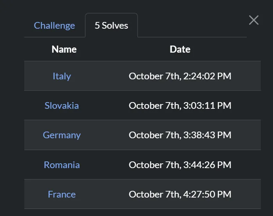
Task: Click the Date column header
Action: [x=180, y=49]
